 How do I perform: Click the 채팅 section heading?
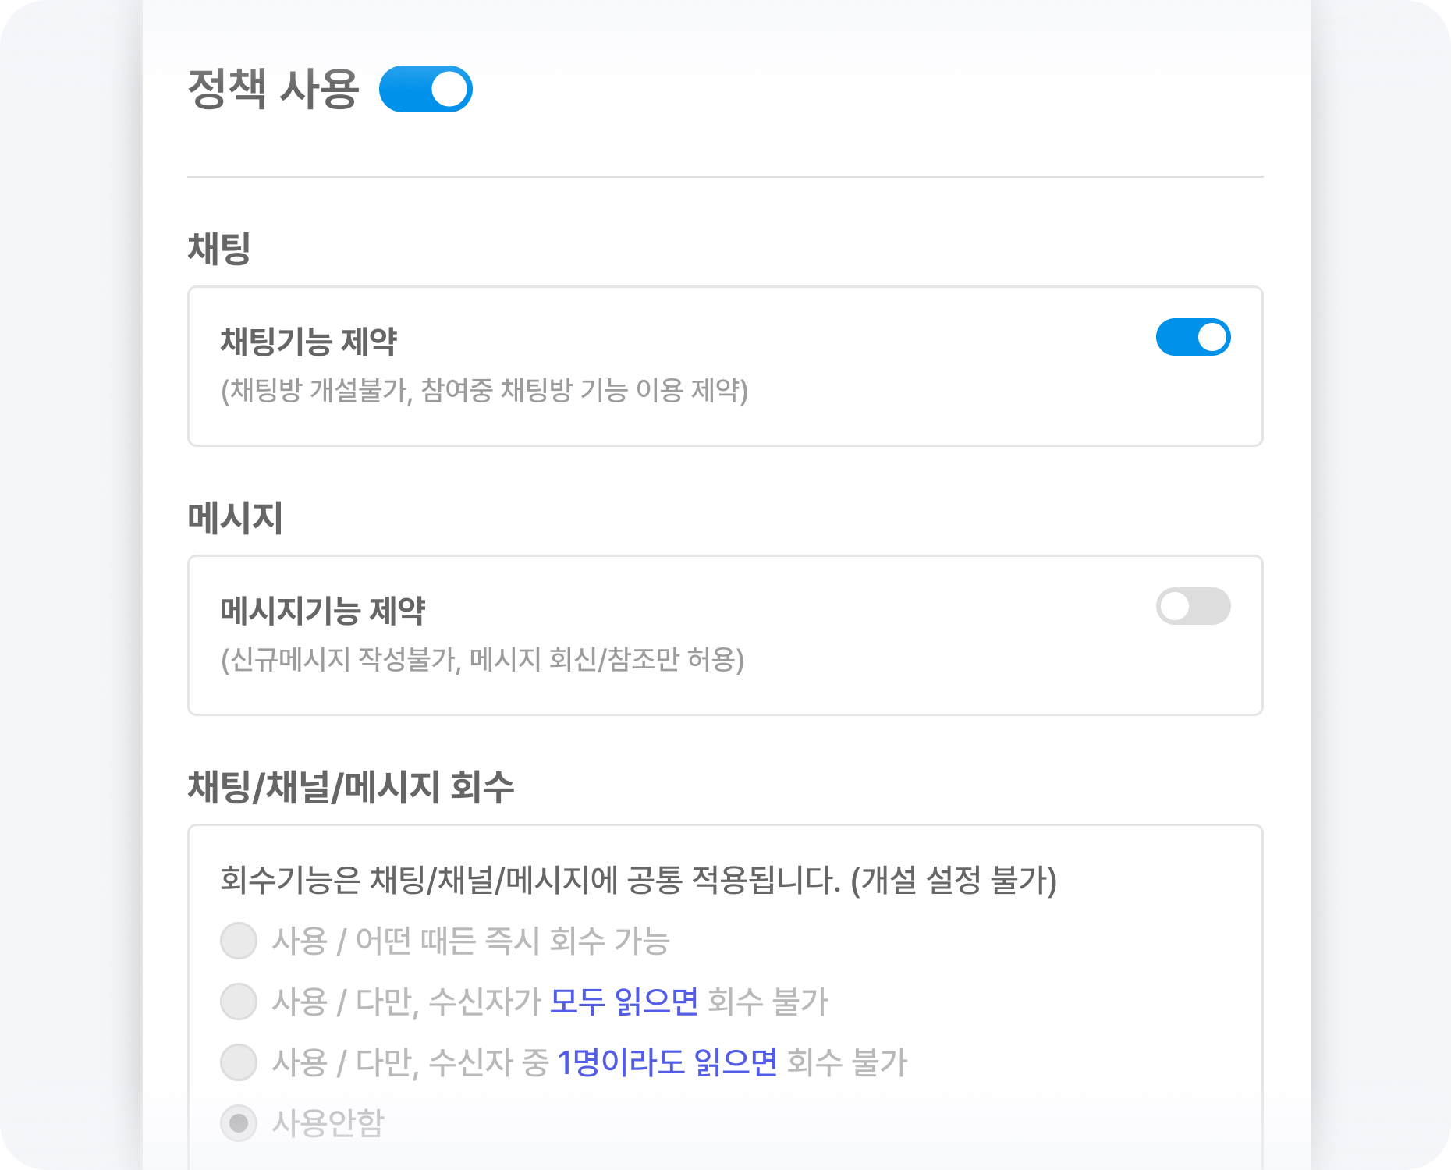218,249
